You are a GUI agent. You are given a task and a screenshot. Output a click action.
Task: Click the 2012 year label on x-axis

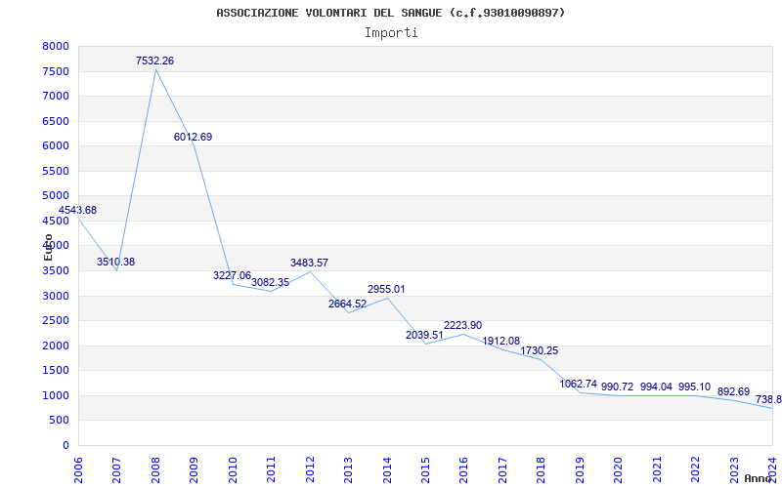(x=310, y=470)
